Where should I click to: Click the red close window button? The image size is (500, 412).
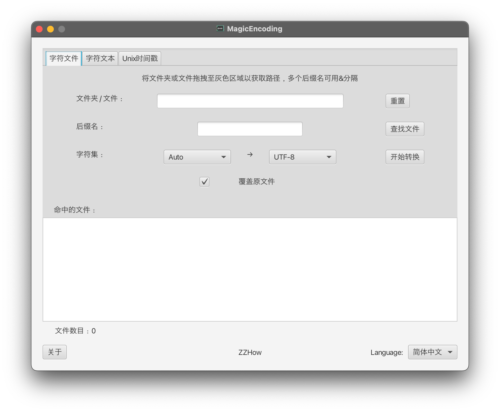39,29
